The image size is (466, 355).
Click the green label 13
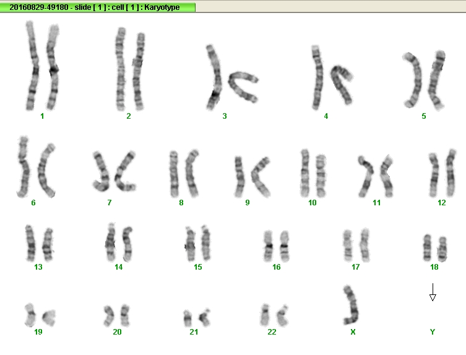pos(38,267)
